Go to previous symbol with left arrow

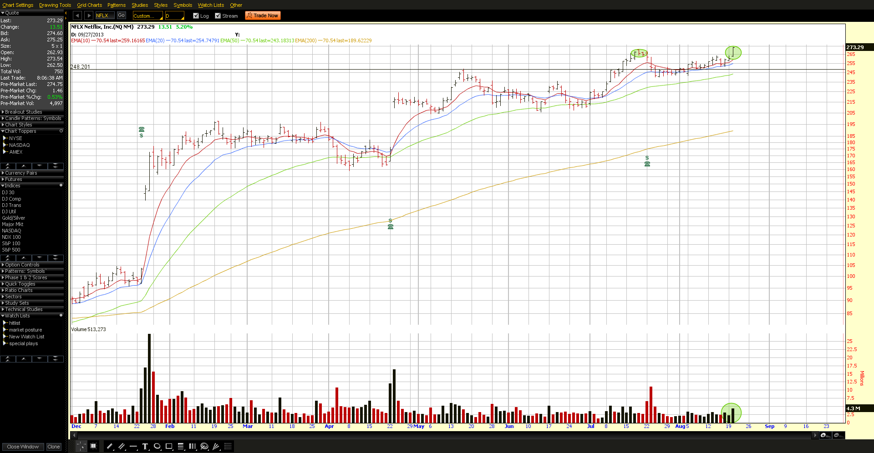tap(77, 15)
